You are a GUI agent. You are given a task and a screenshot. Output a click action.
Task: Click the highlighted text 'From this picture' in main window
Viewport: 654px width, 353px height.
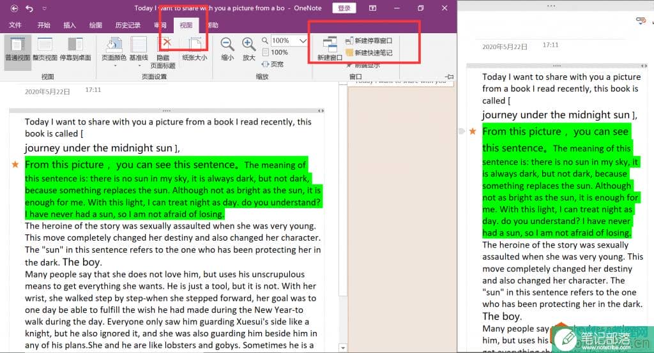click(65, 165)
